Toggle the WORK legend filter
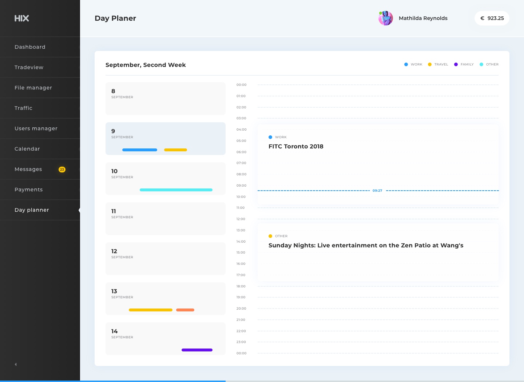Image resolution: width=524 pixels, height=382 pixels. point(413,64)
